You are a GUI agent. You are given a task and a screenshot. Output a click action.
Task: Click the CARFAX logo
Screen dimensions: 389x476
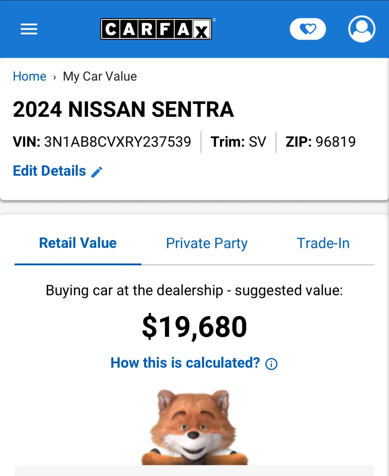(156, 29)
